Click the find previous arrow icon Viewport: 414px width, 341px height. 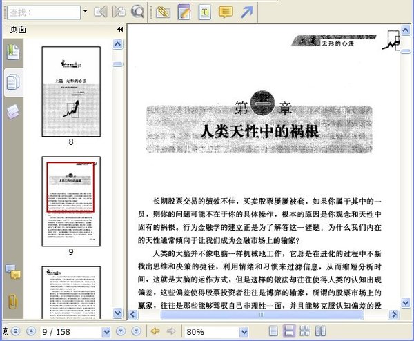point(101,11)
